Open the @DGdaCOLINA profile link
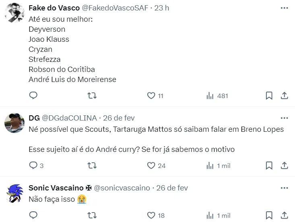295x223 pixels. (x=69, y=118)
